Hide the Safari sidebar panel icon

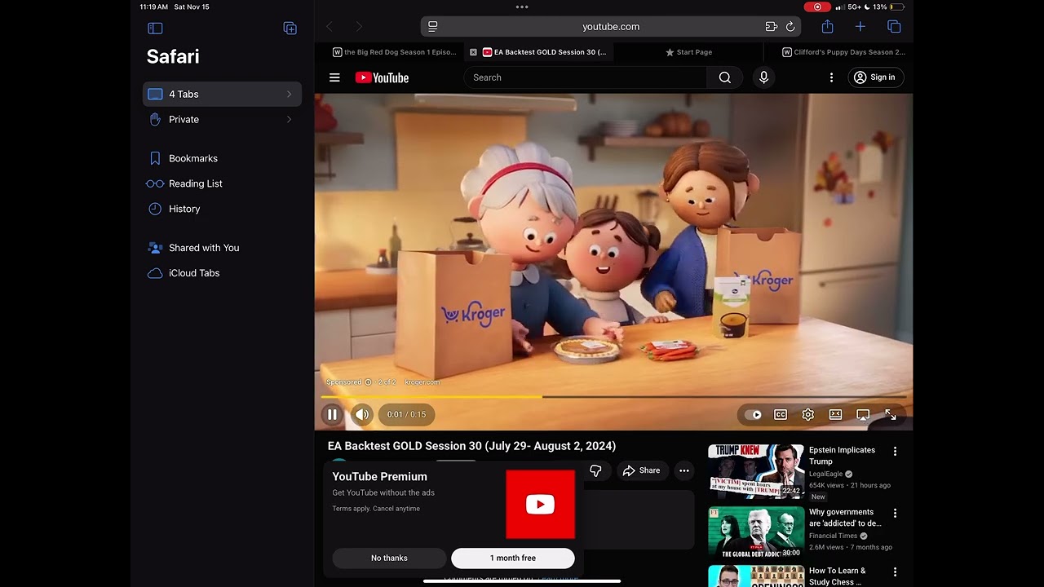coord(155,28)
